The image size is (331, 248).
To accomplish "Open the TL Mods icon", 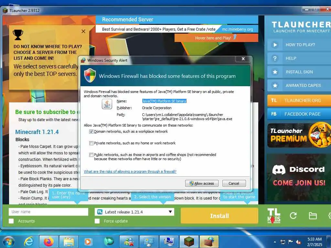I will click(x=274, y=215).
